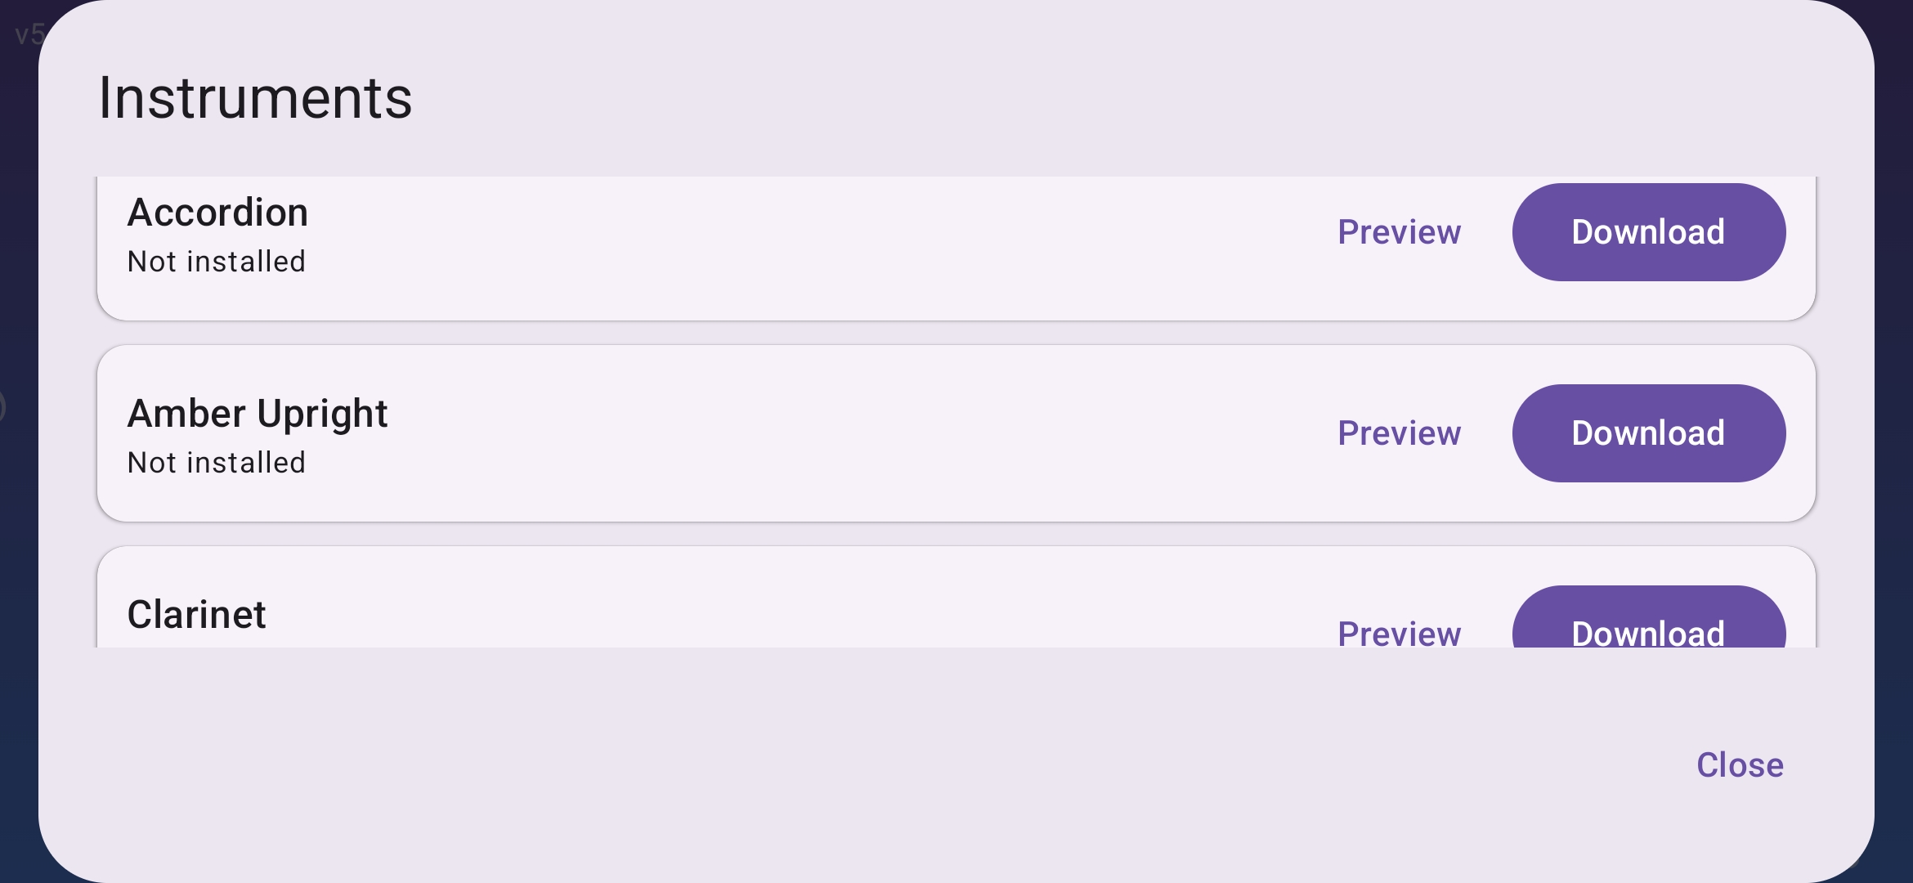The width and height of the screenshot is (1913, 883).
Task: Select the Amber Upright name label
Action: tap(258, 414)
